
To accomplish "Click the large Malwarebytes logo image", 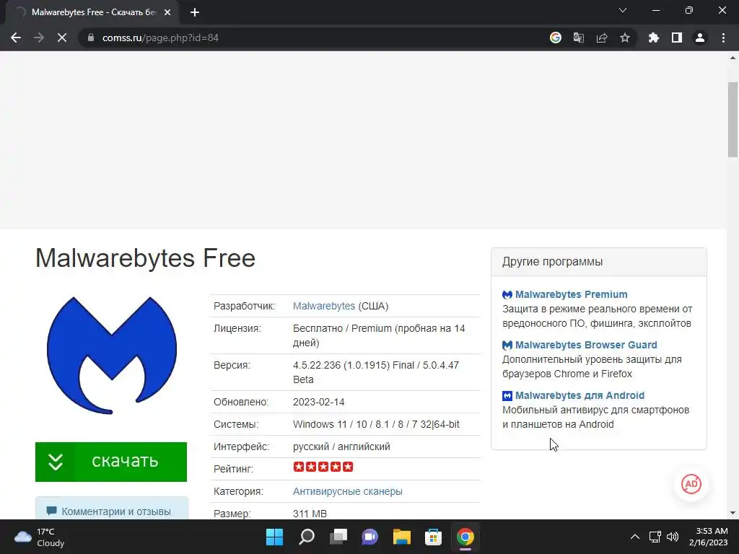I will 112,356.
